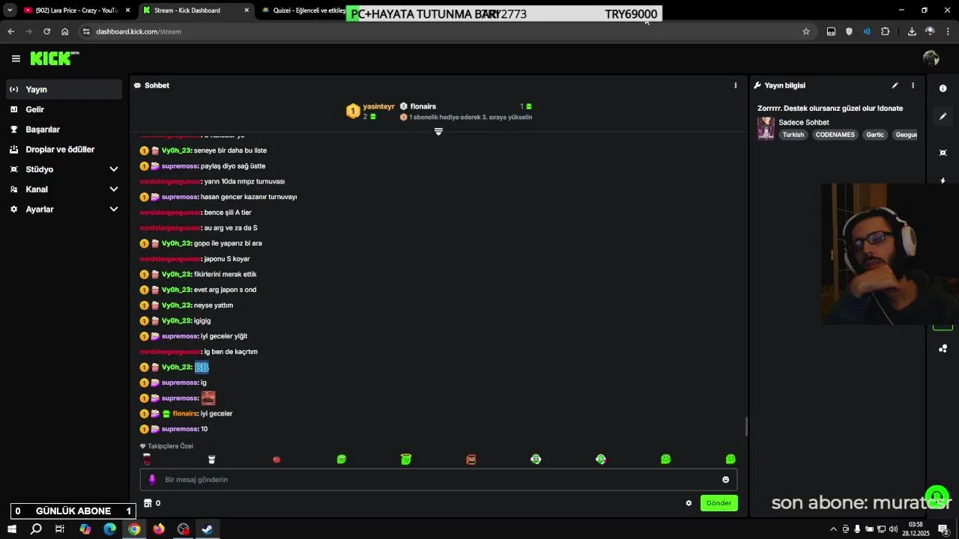Open Windows Start menu

tap(11, 529)
